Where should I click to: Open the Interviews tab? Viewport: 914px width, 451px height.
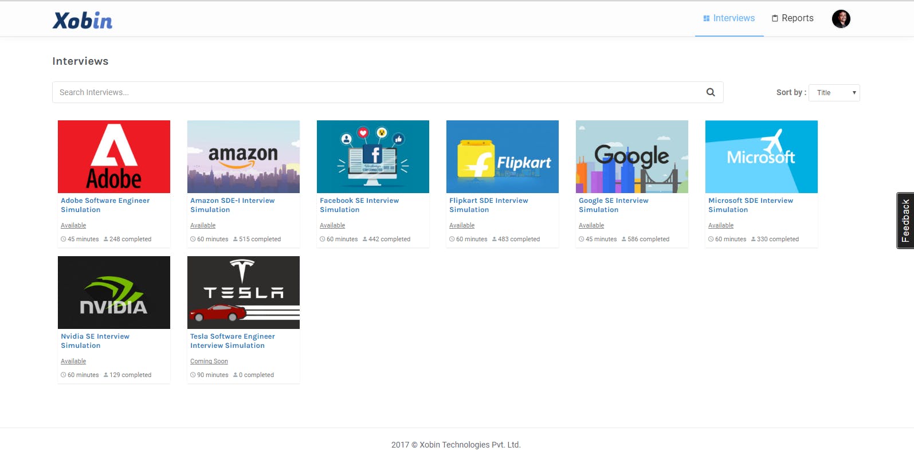729,18
